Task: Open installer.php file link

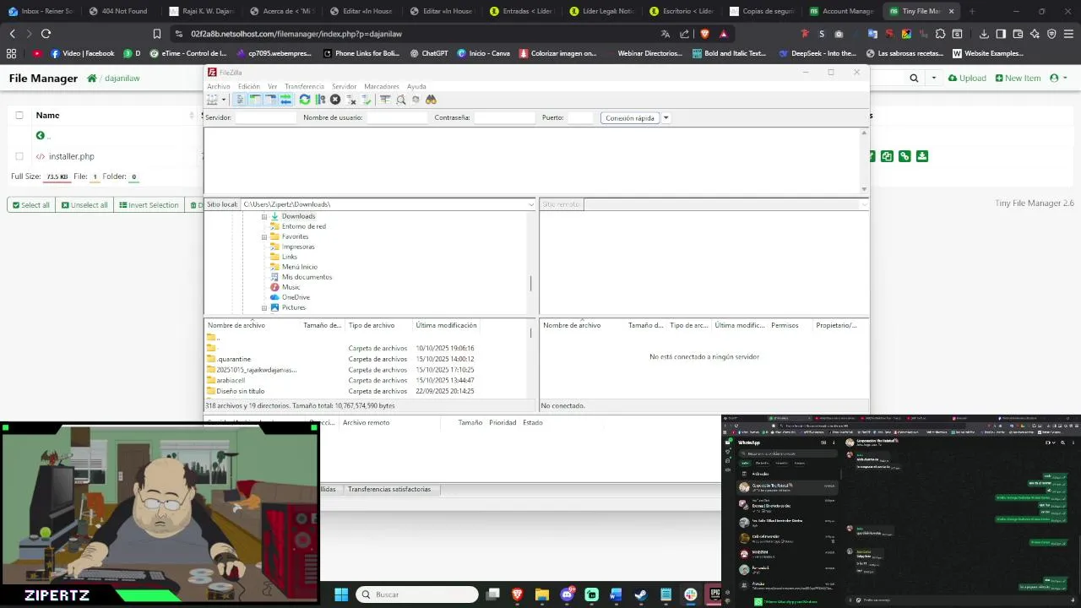Action: pyautogui.click(x=71, y=156)
